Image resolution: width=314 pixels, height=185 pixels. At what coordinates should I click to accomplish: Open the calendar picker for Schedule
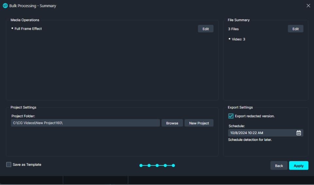[299, 133]
